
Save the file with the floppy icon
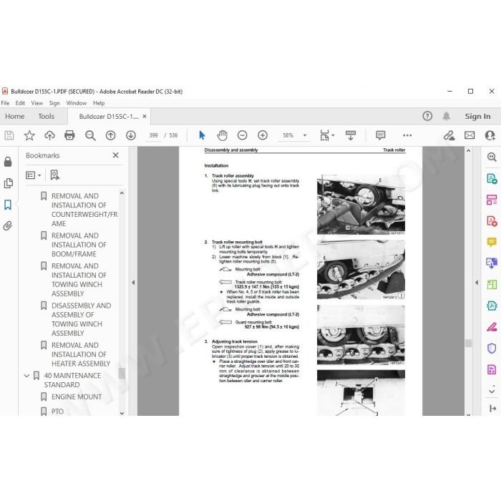[x=9, y=135]
